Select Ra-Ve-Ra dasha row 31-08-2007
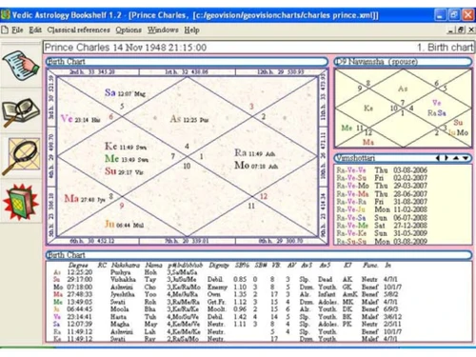 point(382,202)
